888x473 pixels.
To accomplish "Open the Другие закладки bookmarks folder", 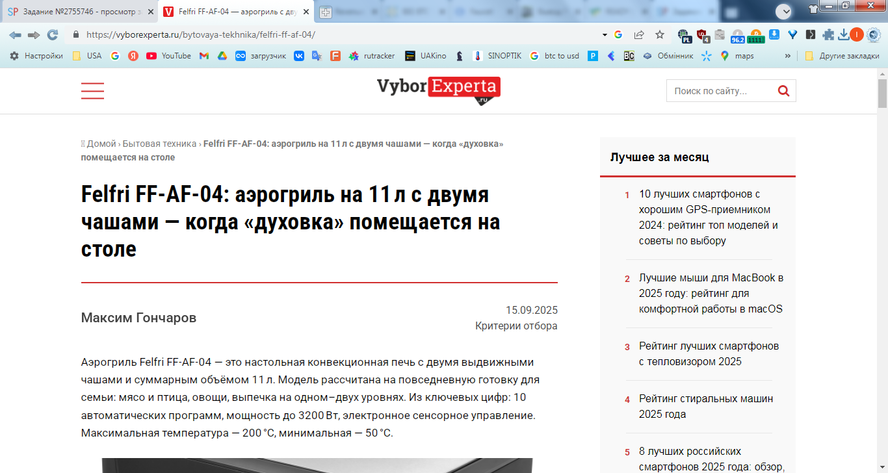I will tap(842, 56).
